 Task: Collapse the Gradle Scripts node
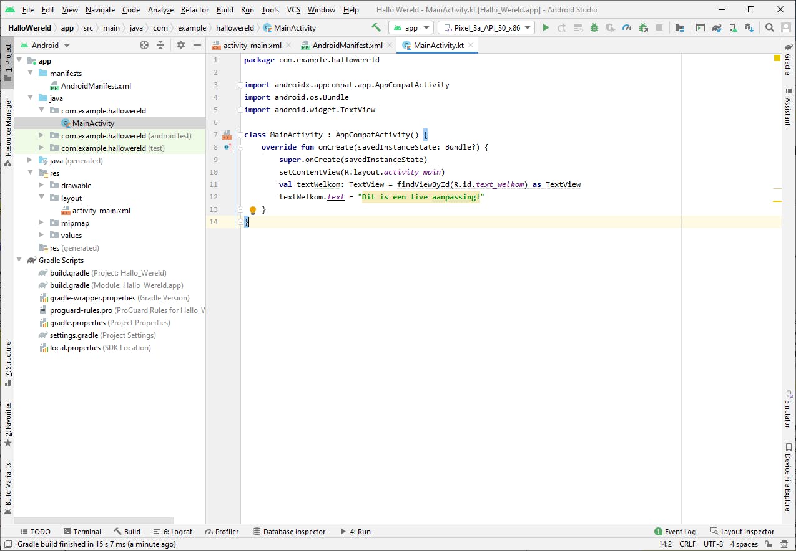pyautogui.click(x=19, y=261)
